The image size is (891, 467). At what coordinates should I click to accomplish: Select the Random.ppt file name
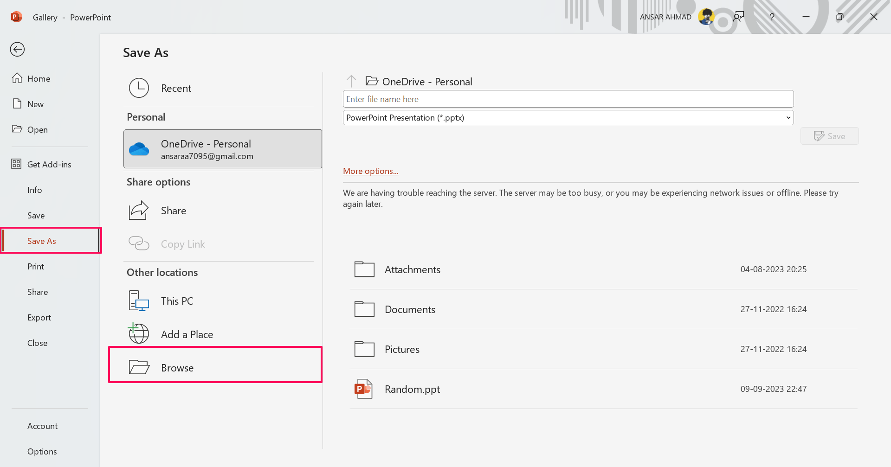412,389
